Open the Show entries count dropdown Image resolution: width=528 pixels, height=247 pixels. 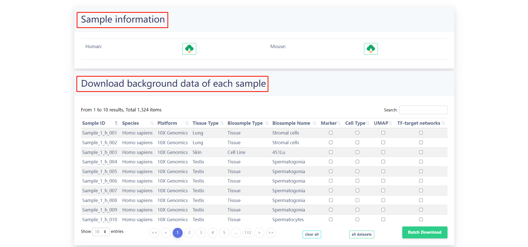tap(101, 232)
